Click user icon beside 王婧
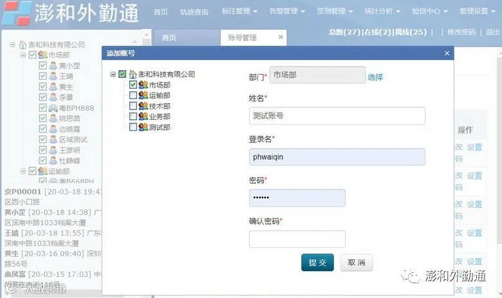The height and width of the screenshot is (298, 502). (x=53, y=76)
